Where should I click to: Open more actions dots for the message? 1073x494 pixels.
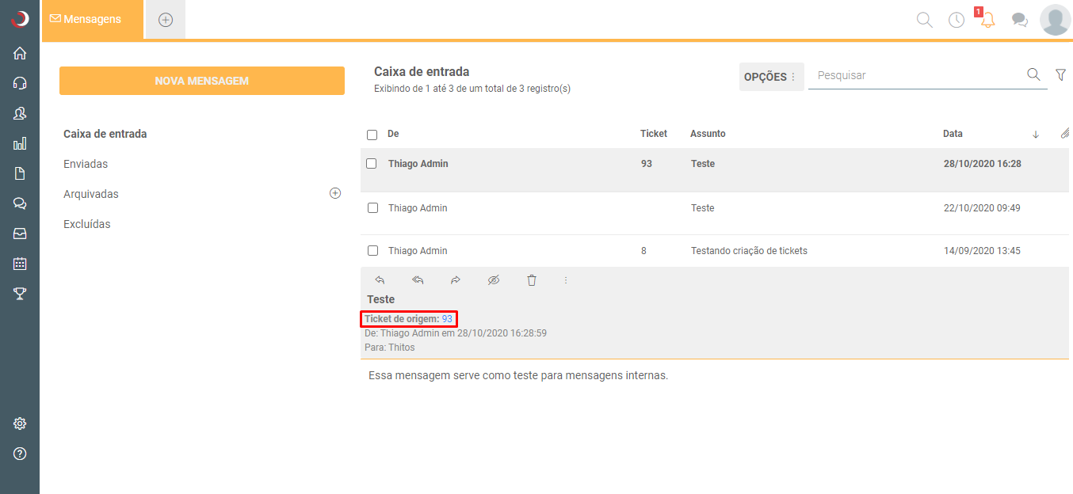[x=566, y=279]
